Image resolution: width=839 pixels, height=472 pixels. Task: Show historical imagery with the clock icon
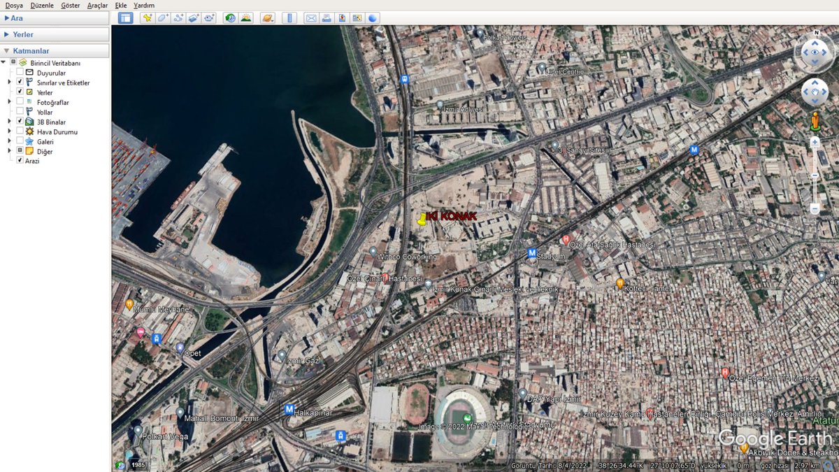pyautogui.click(x=230, y=17)
